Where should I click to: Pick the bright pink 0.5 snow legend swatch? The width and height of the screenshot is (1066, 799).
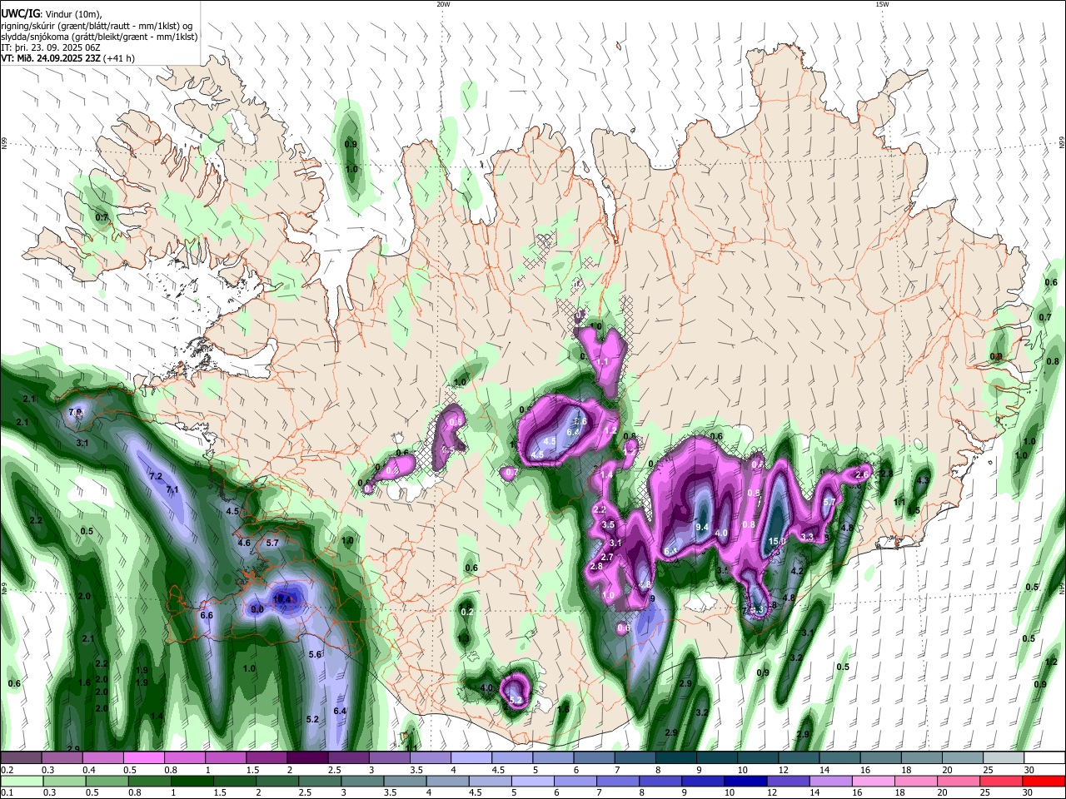(143, 757)
